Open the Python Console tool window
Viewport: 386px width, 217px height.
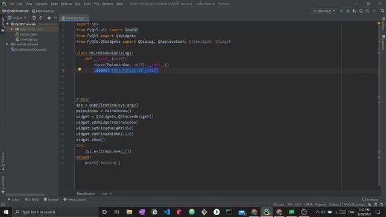(x=75, y=200)
